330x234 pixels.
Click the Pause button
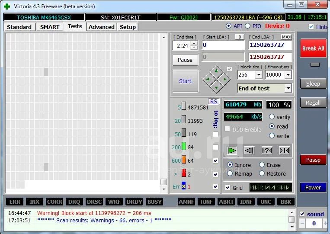coord(185,60)
